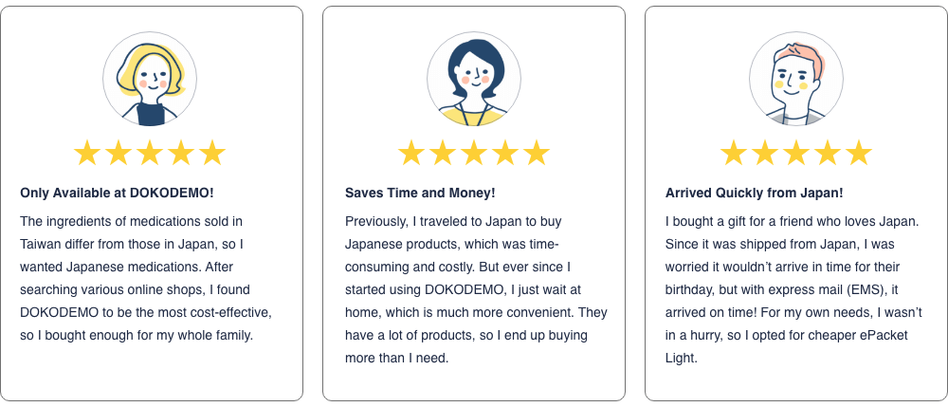Select third star in Only Available review

[150, 153]
